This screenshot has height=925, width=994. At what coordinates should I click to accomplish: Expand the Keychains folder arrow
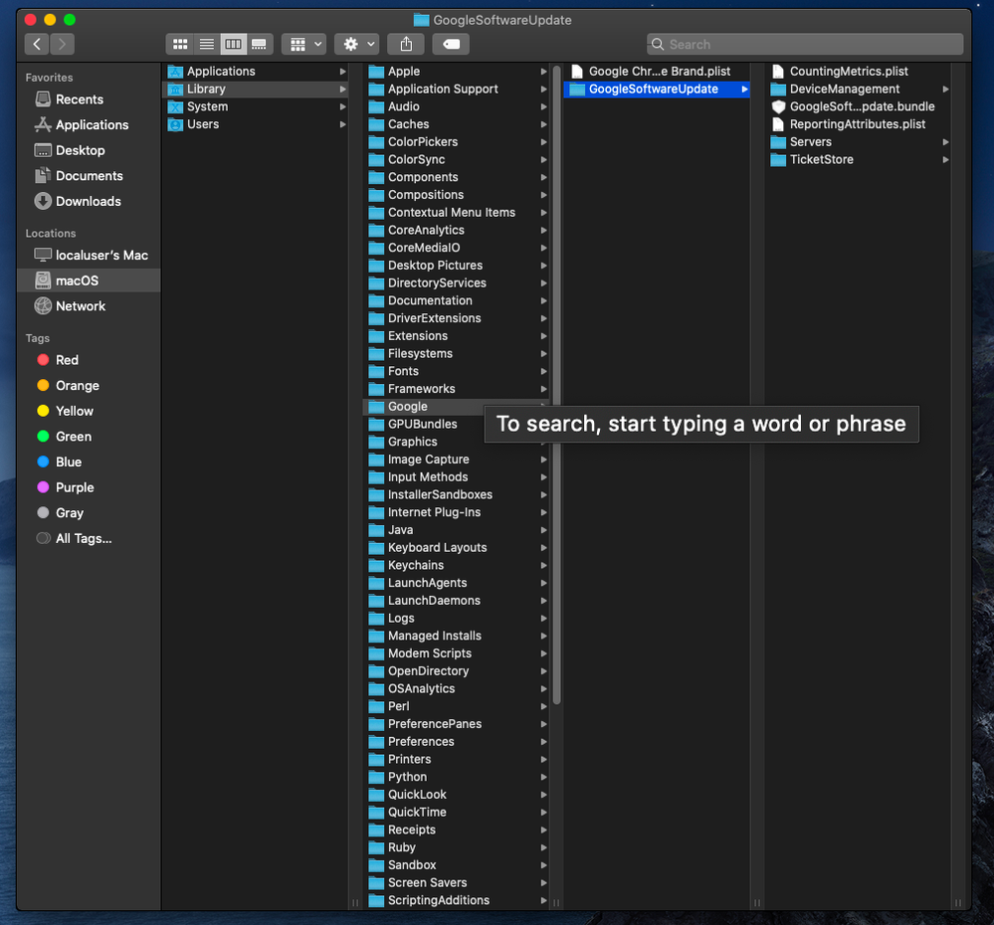click(x=544, y=565)
